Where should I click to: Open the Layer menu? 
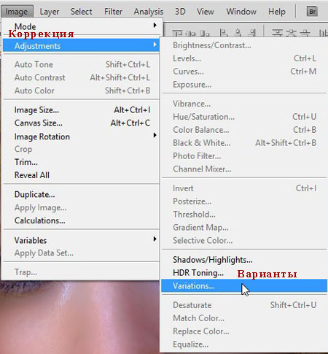pyautogui.click(x=50, y=12)
